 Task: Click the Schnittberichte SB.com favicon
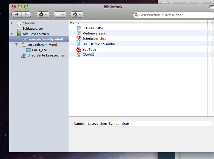(x=79, y=39)
